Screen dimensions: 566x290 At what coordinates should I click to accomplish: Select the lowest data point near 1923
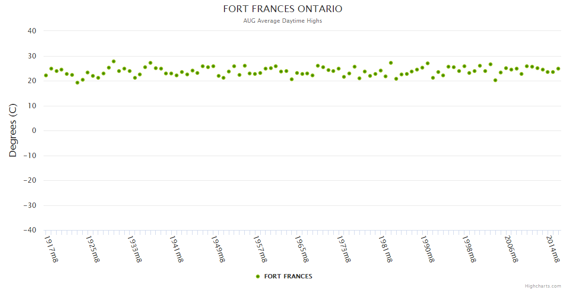(77, 83)
